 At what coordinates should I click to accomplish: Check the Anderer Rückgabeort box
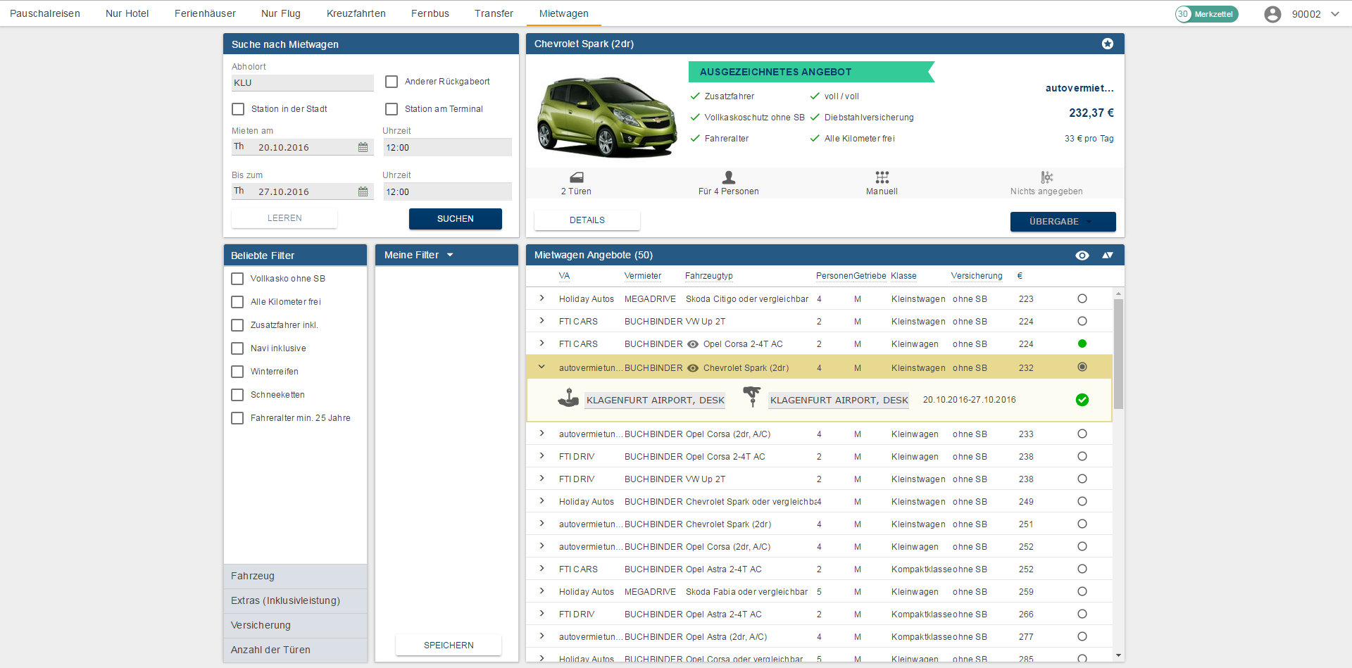pyautogui.click(x=392, y=82)
